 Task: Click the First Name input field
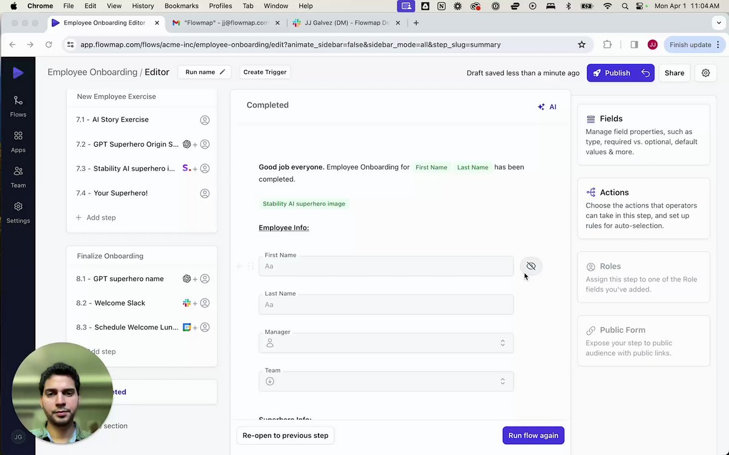pos(386,266)
